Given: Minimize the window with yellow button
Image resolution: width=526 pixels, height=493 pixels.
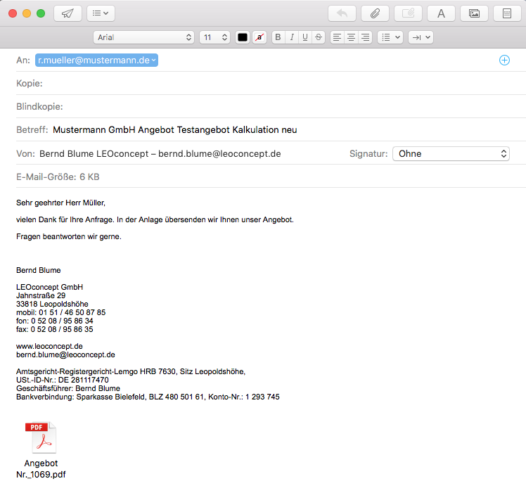Looking at the screenshot, I should coord(27,13).
